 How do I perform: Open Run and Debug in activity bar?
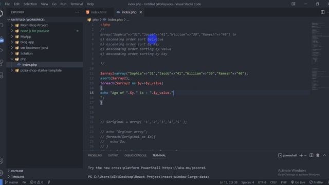(2, 50)
